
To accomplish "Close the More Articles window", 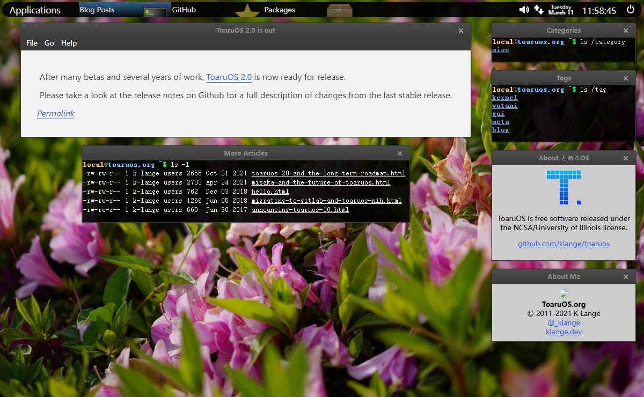I will [x=400, y=153].
